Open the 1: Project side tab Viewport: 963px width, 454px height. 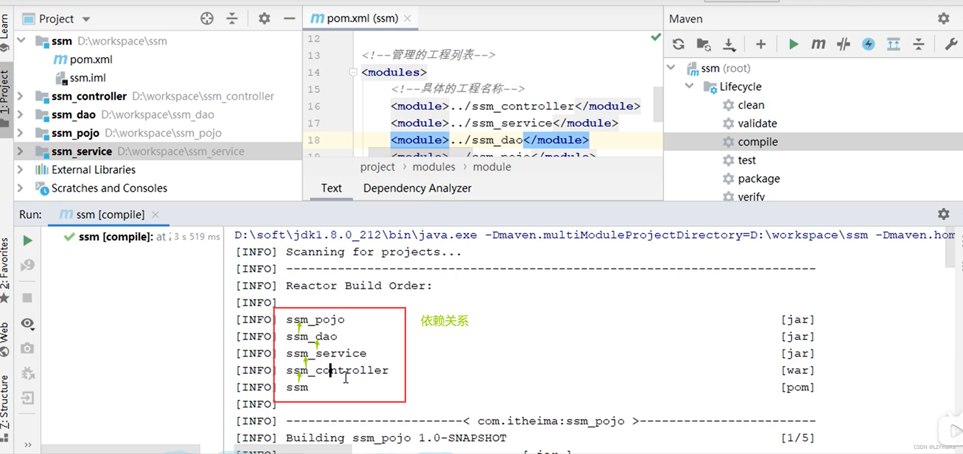(x=5, y=98)
